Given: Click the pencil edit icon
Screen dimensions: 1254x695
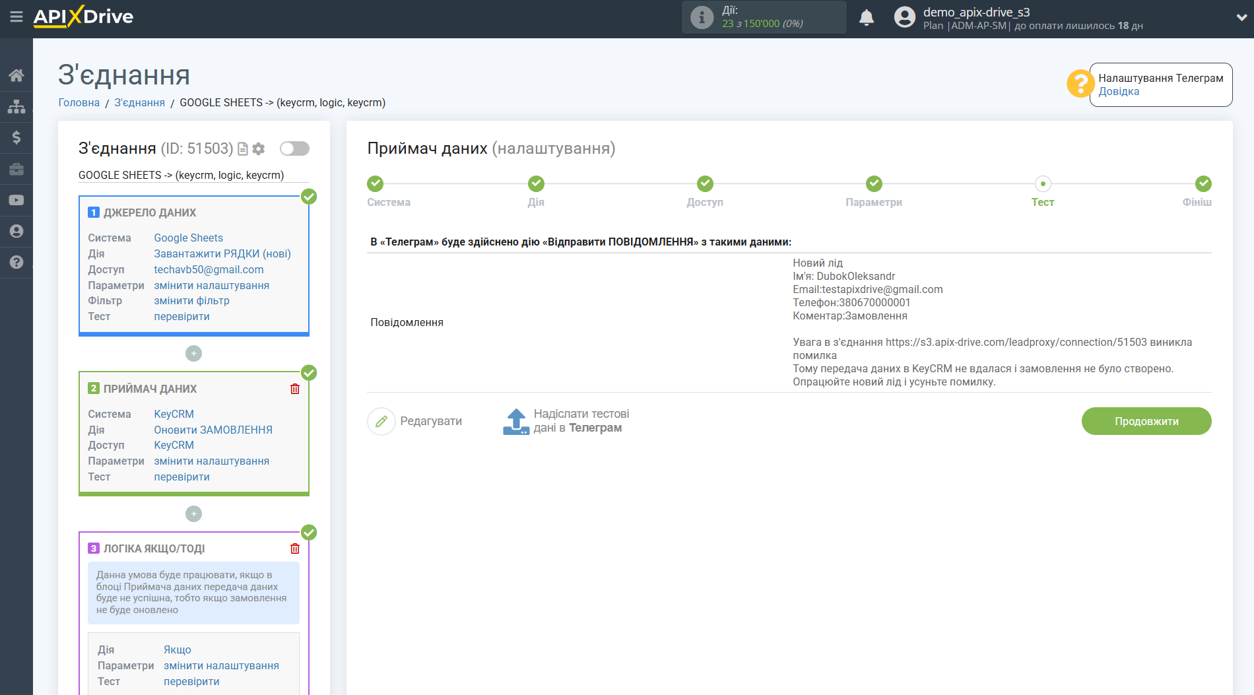Looking at the screenshot, I should coord(381,421).
